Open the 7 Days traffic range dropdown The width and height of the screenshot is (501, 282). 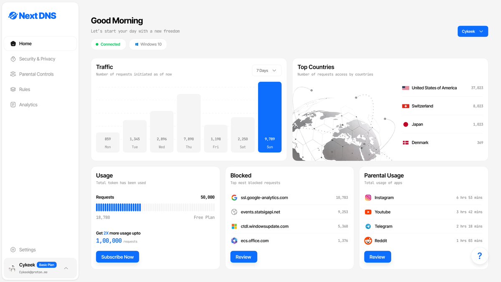[x=267, y=71]
